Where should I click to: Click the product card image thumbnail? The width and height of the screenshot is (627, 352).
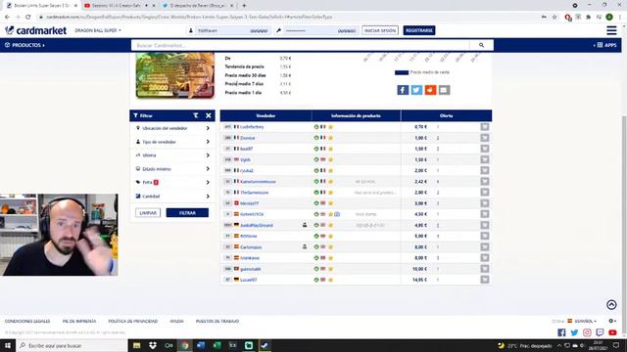(175, 75)
